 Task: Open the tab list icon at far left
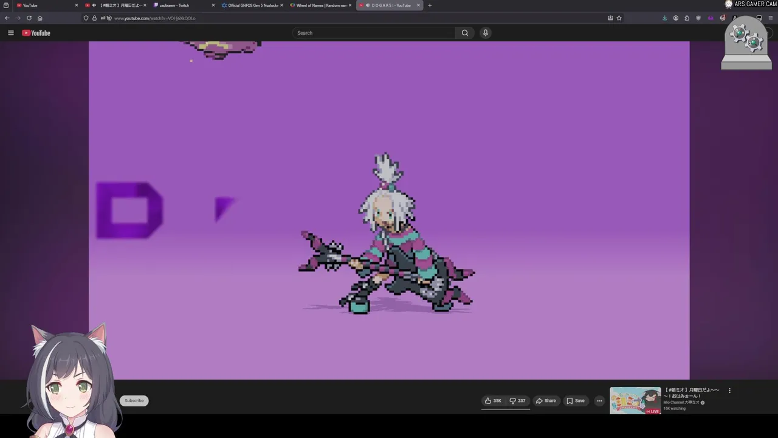pos(6,5)
